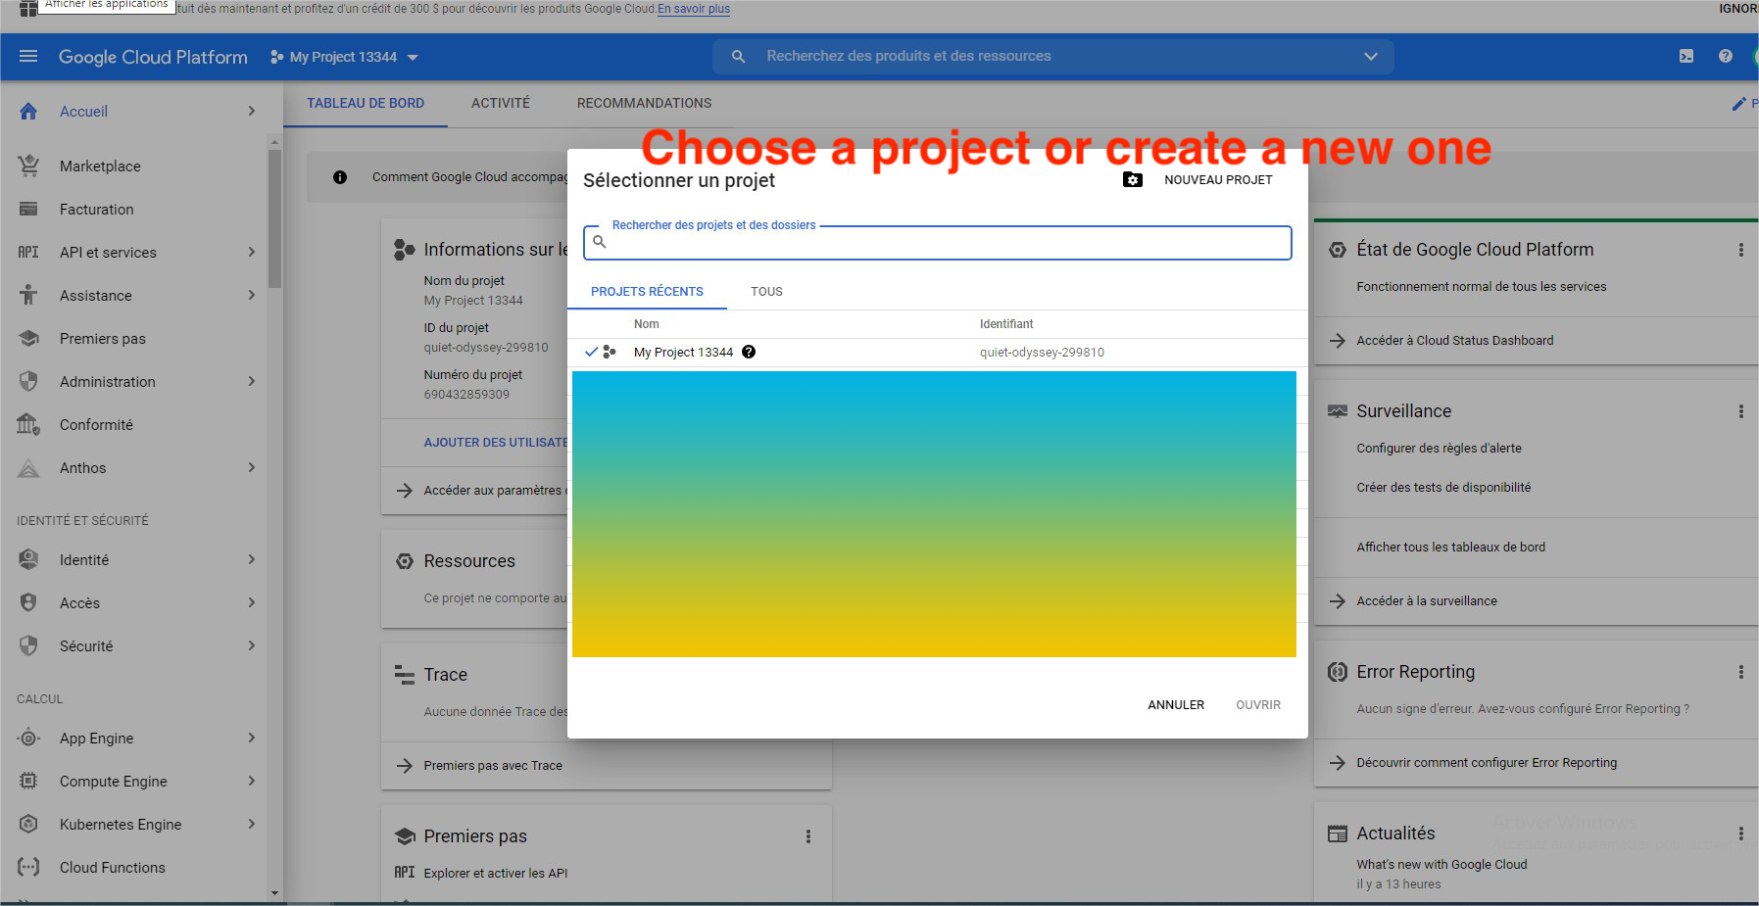
Task: Click the API et services icon
Action: tap(28, 253)
